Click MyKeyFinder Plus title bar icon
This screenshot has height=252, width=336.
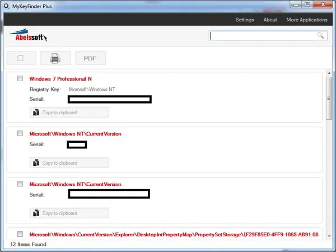tap(7, 6)
